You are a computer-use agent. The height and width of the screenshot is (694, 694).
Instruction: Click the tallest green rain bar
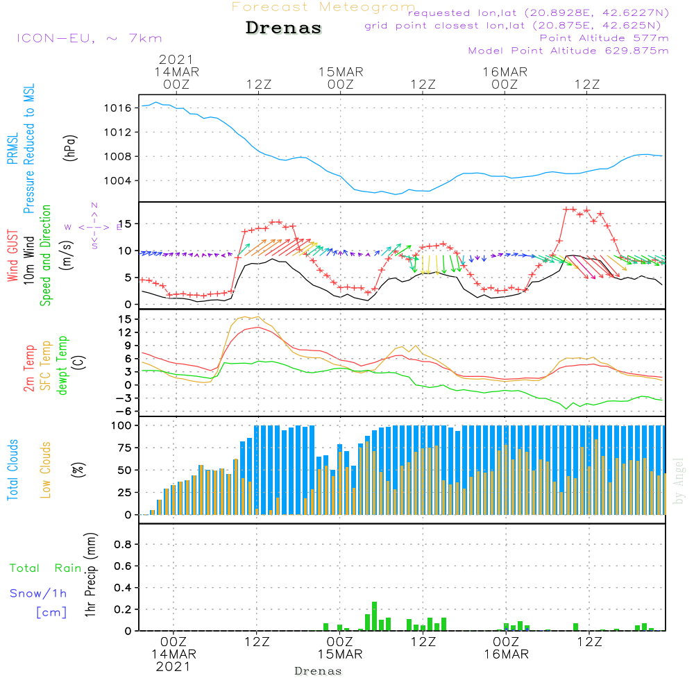pyautogui.click(x=374, y=616)
